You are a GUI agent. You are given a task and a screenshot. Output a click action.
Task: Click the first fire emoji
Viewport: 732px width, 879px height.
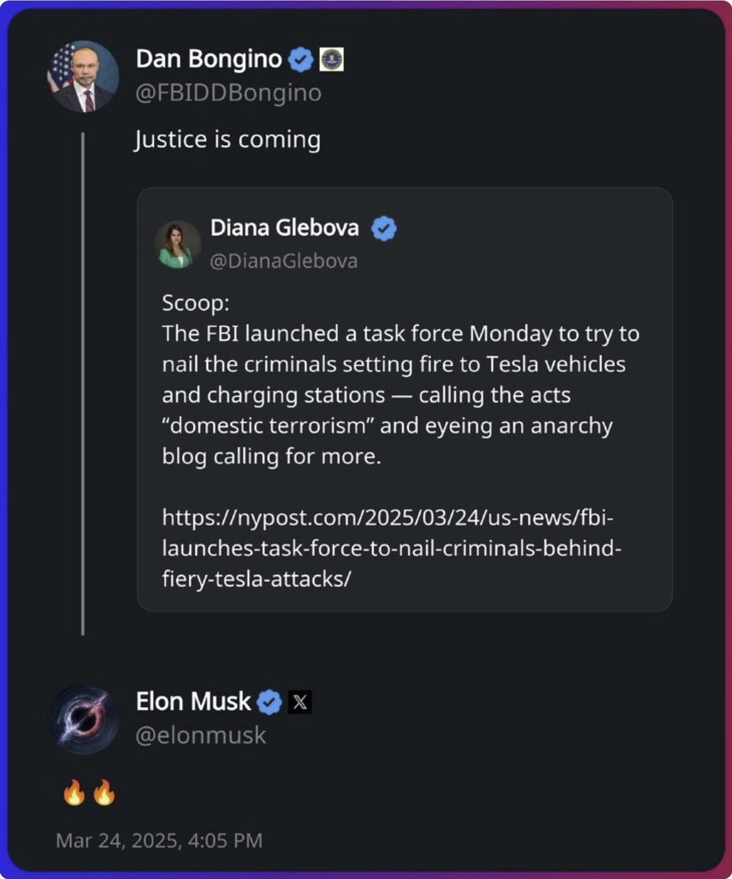74,792
